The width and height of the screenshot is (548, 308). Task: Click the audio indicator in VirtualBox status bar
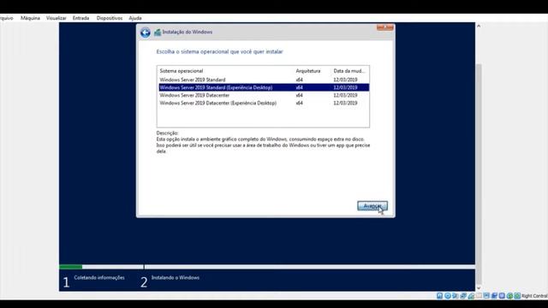click(x=455, y=296)
